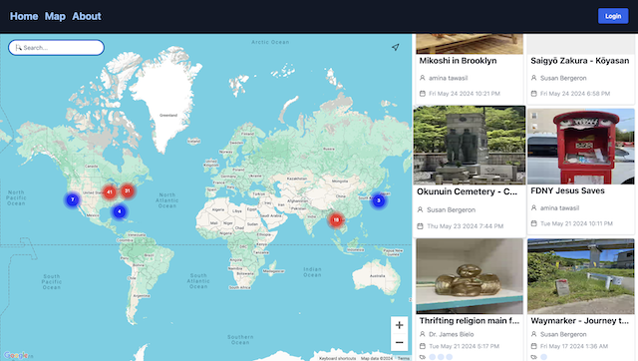Open the red cluster marker labeled 41
The height and width of the screenshot is (361, 638).
(109, 192)
